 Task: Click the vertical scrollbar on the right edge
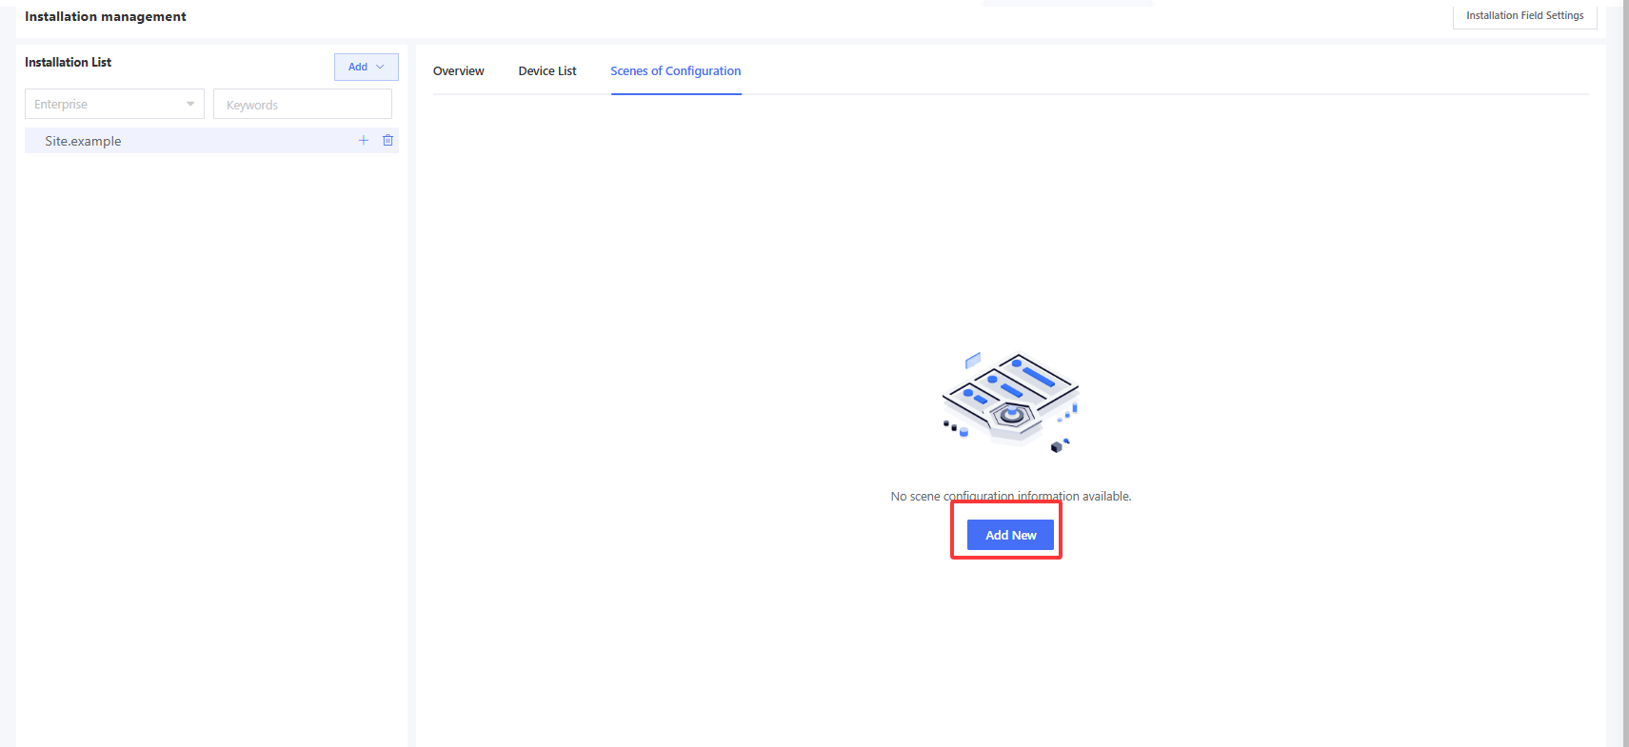point(1624,381)
